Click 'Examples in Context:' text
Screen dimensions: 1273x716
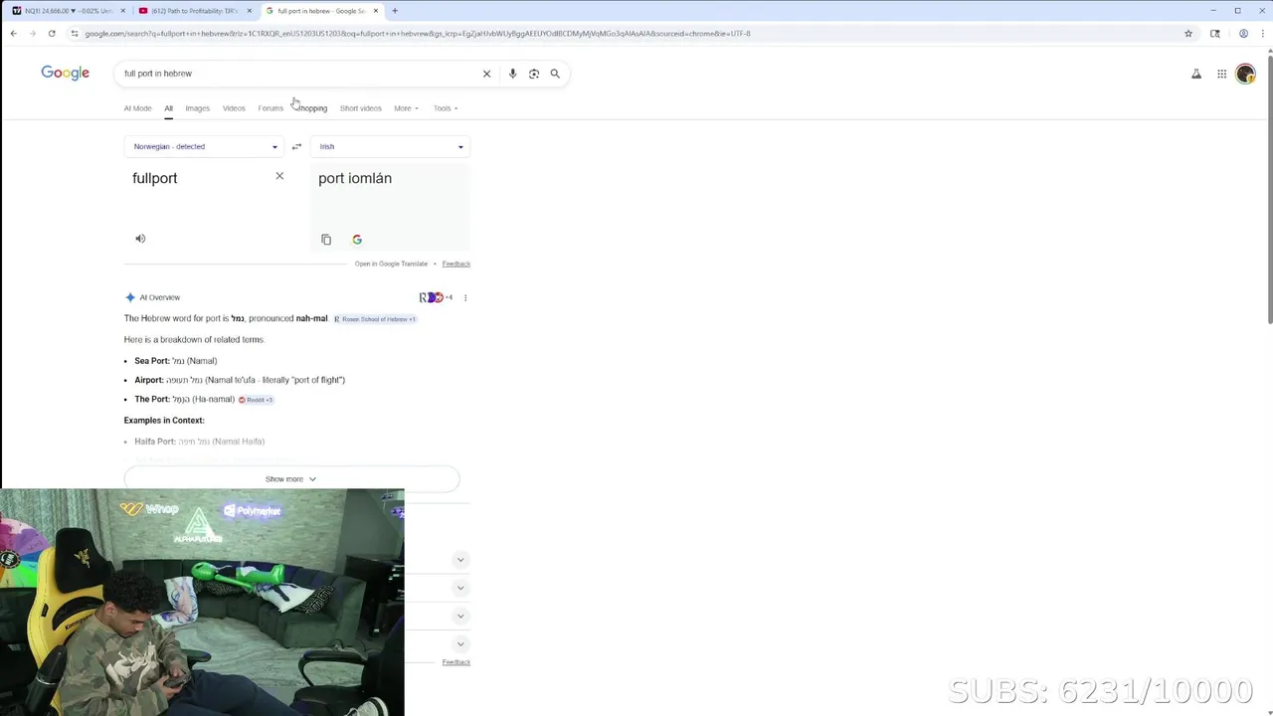164,420
